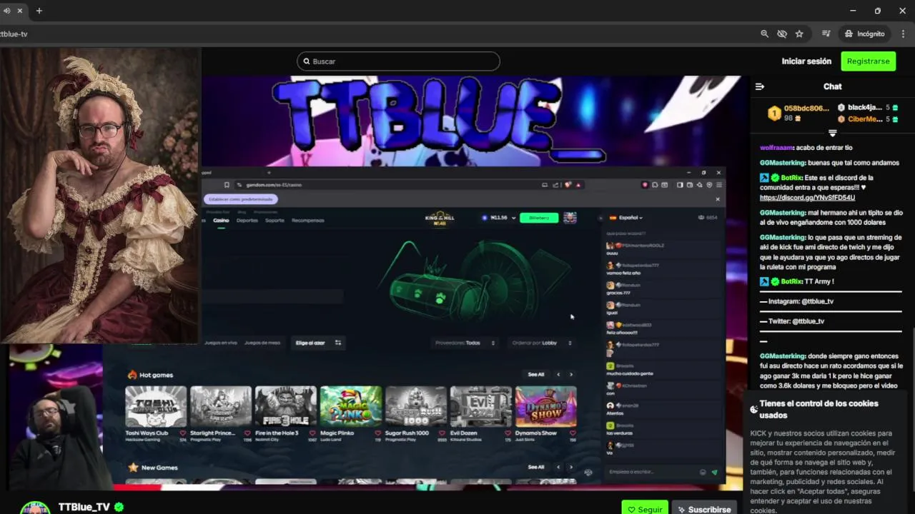Open inner browser hamburger menu
Image resolution: width=915 pixels, height=514 pixels.
(719, 185)
